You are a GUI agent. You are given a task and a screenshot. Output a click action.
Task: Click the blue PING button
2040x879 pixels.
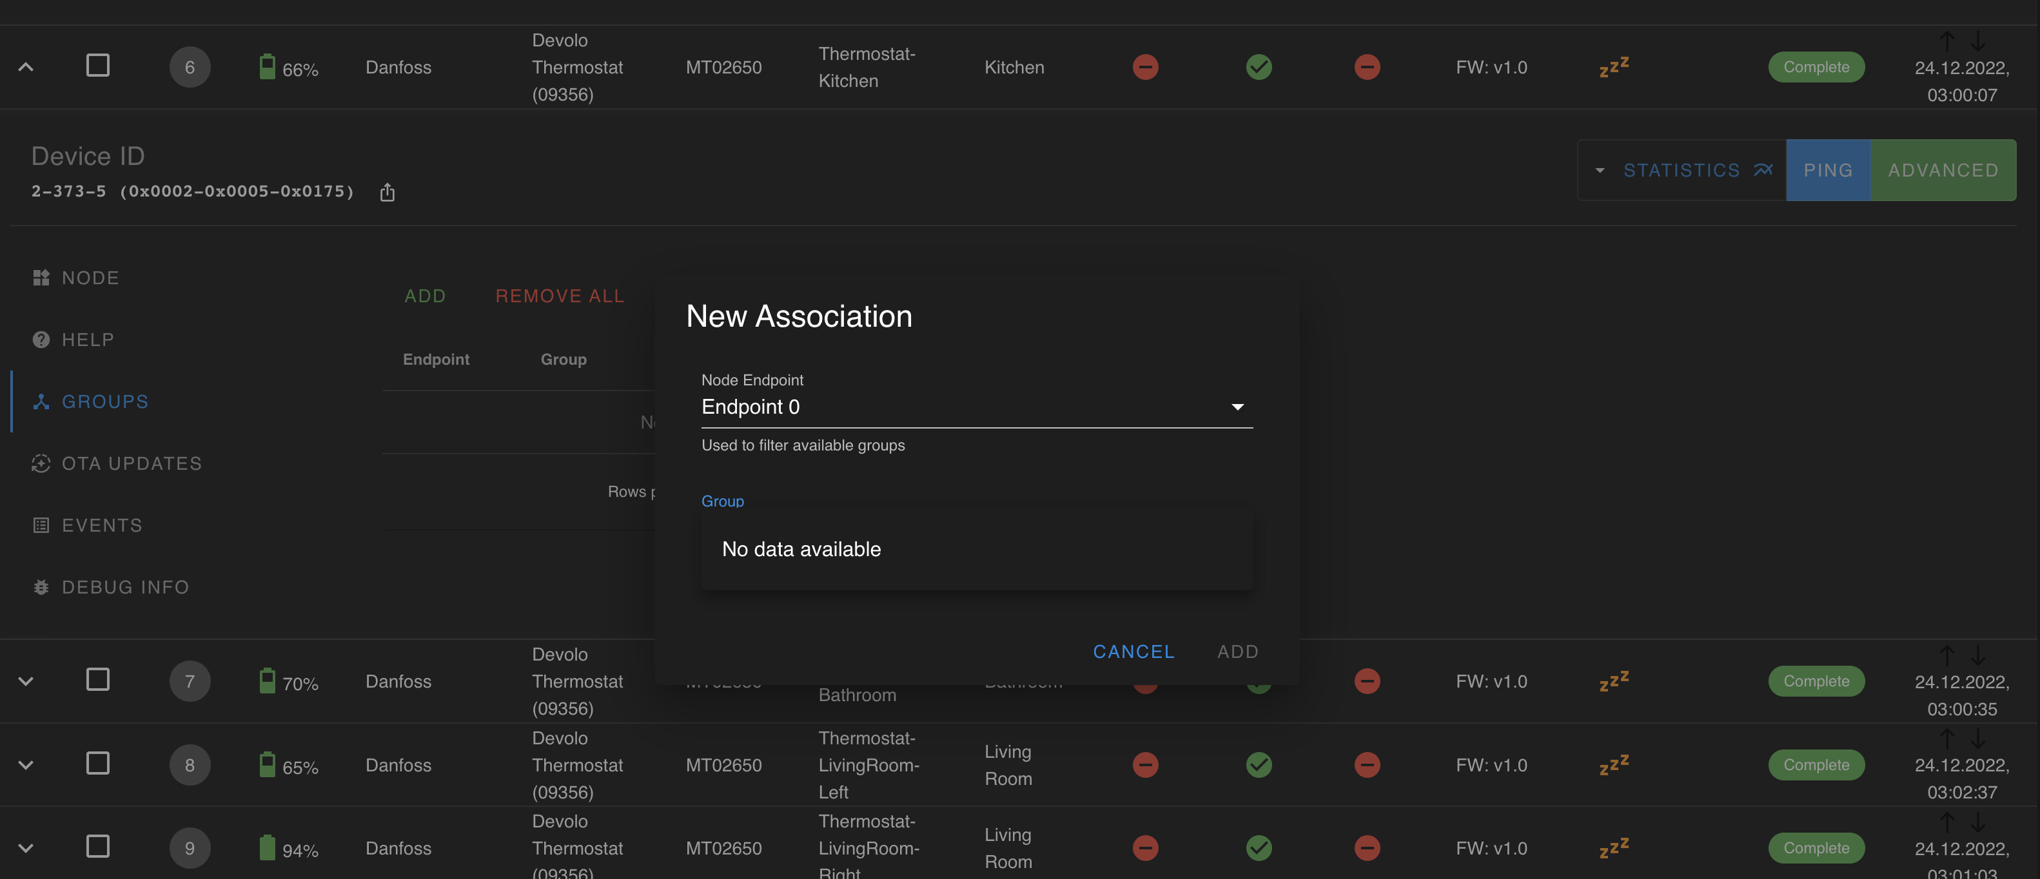coord(1827,170)
